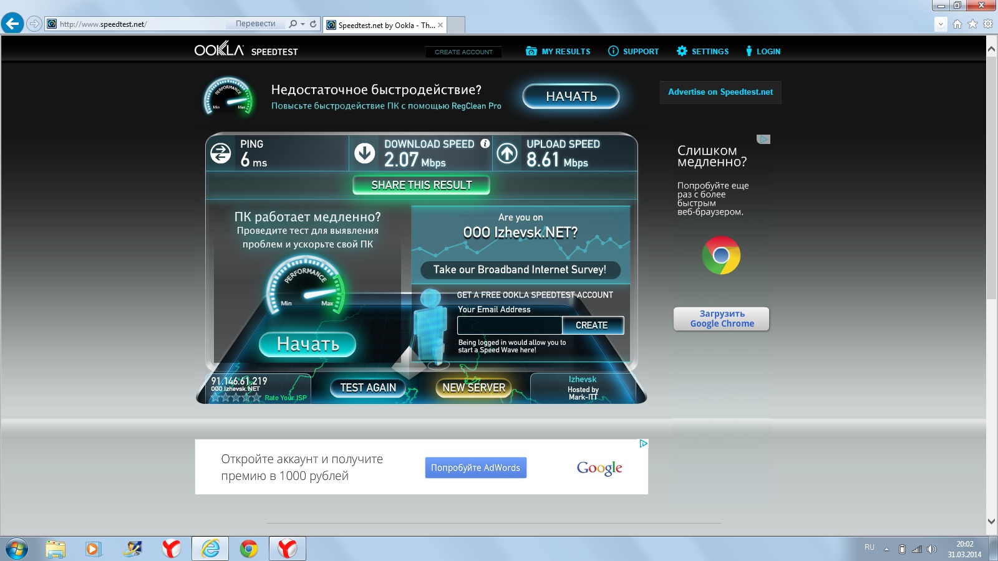Open the address bar dropdown arrow
Screen dimensions: 998x561
303,24
